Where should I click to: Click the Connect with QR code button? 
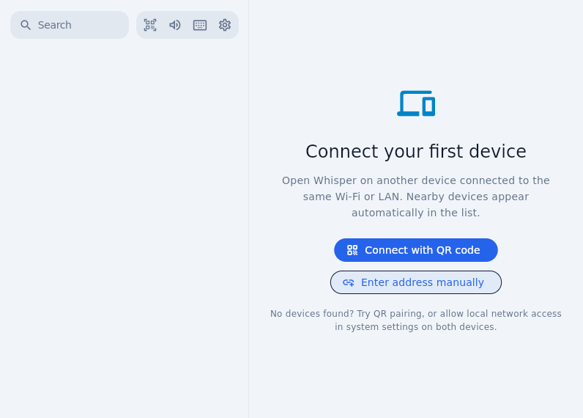(416, 250)
